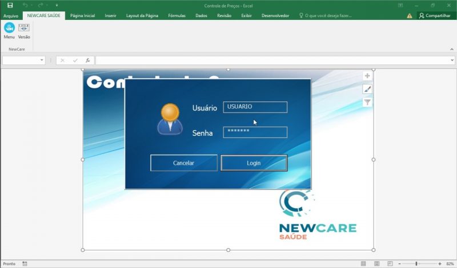
Task: Click the chart filter funnel icon
Action: point(367,102)
